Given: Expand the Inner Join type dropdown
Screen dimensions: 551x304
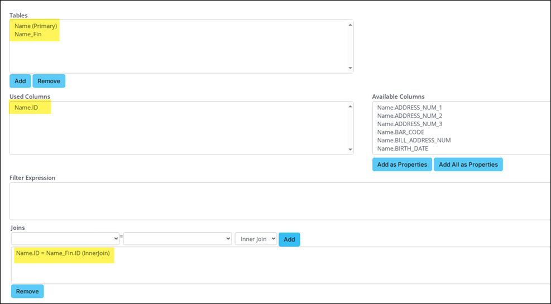Looking at the screenshot, I should pos(256,239).
